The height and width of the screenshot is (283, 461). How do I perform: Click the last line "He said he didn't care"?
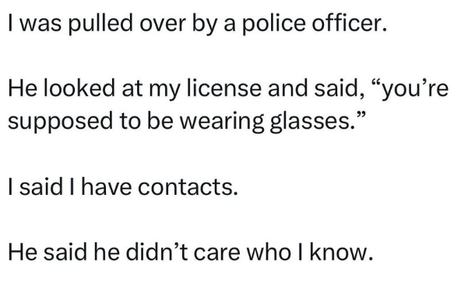coord(191,252)
